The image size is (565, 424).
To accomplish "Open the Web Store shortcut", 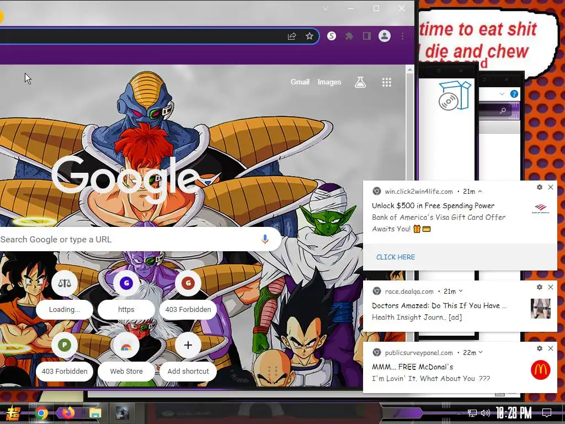I will [126, 356].
